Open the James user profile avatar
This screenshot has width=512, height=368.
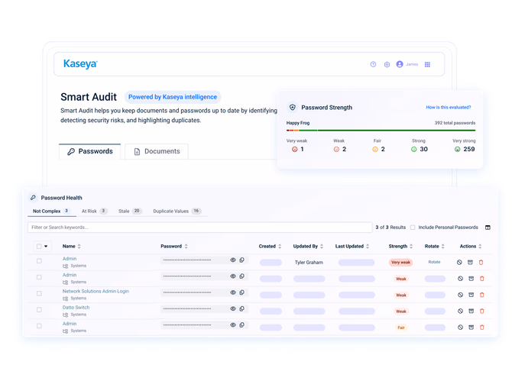[400, 64]
